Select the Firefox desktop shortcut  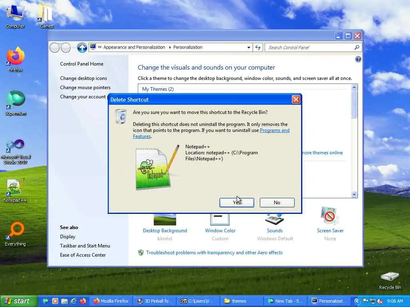[16, 59]
